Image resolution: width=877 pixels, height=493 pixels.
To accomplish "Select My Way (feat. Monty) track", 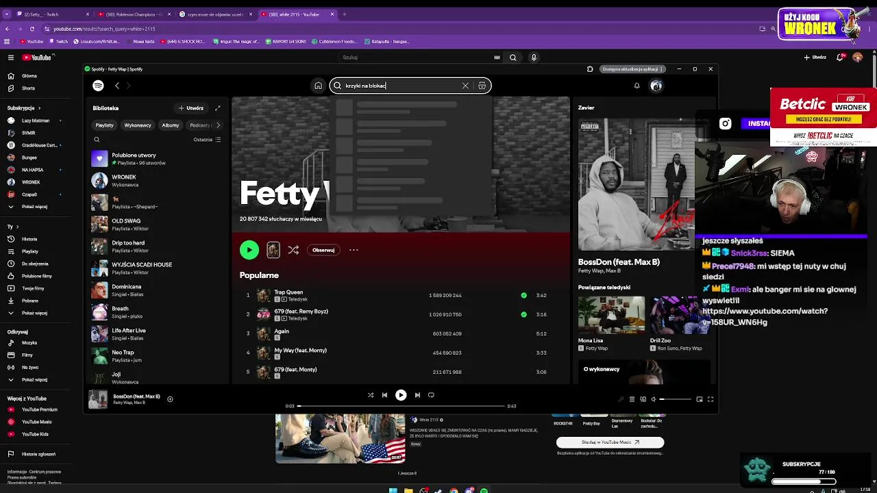I will pos(300,351).
